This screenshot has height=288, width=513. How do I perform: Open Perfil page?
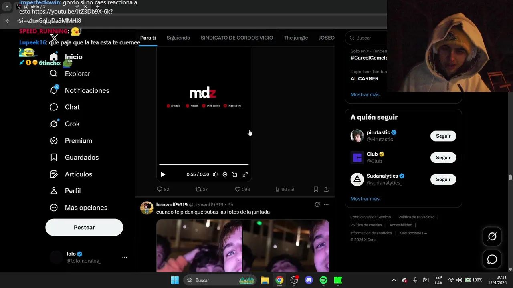pyautogui.click(x=65, y=191)
